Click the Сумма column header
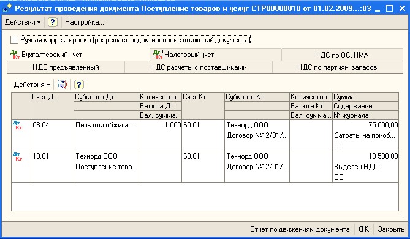This screenshot has height=239, width=410. pos(365,97)
